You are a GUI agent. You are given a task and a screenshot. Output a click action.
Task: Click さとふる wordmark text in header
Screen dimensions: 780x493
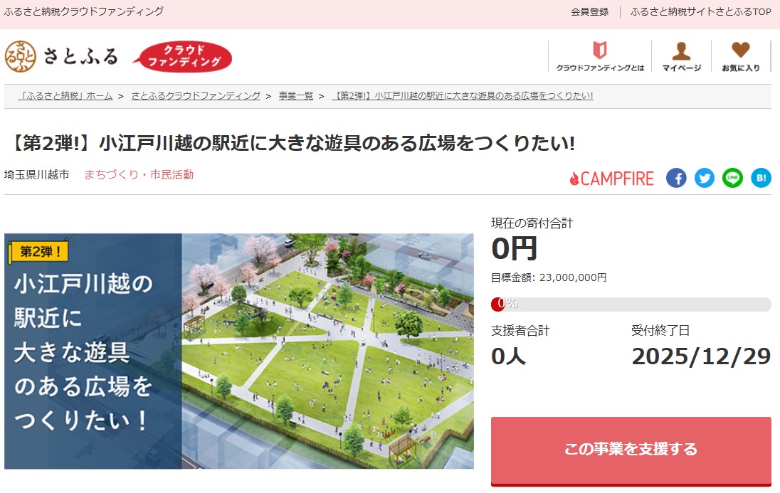click(80, 56)
